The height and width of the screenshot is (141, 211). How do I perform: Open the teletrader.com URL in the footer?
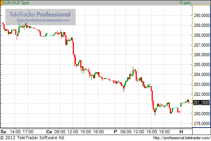tap(182, 138)
